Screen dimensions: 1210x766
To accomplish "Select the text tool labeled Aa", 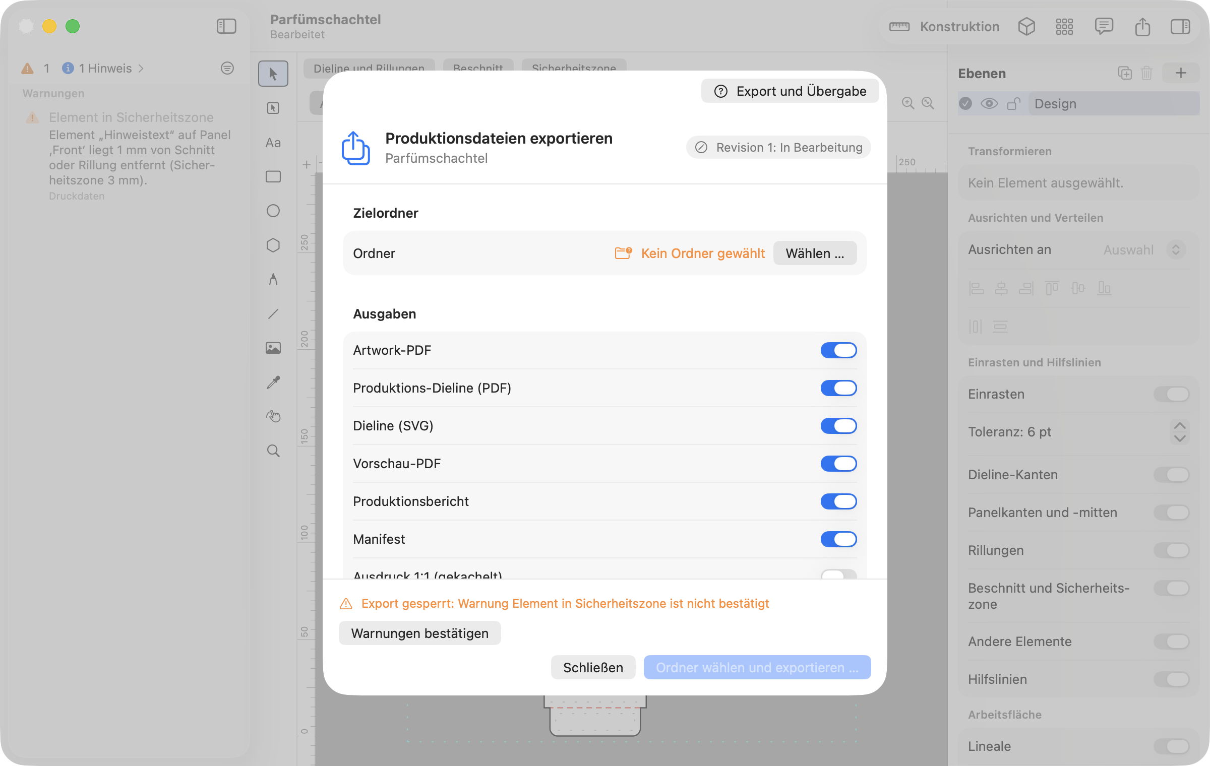I will pyautogui.click(x=273, y=143).
